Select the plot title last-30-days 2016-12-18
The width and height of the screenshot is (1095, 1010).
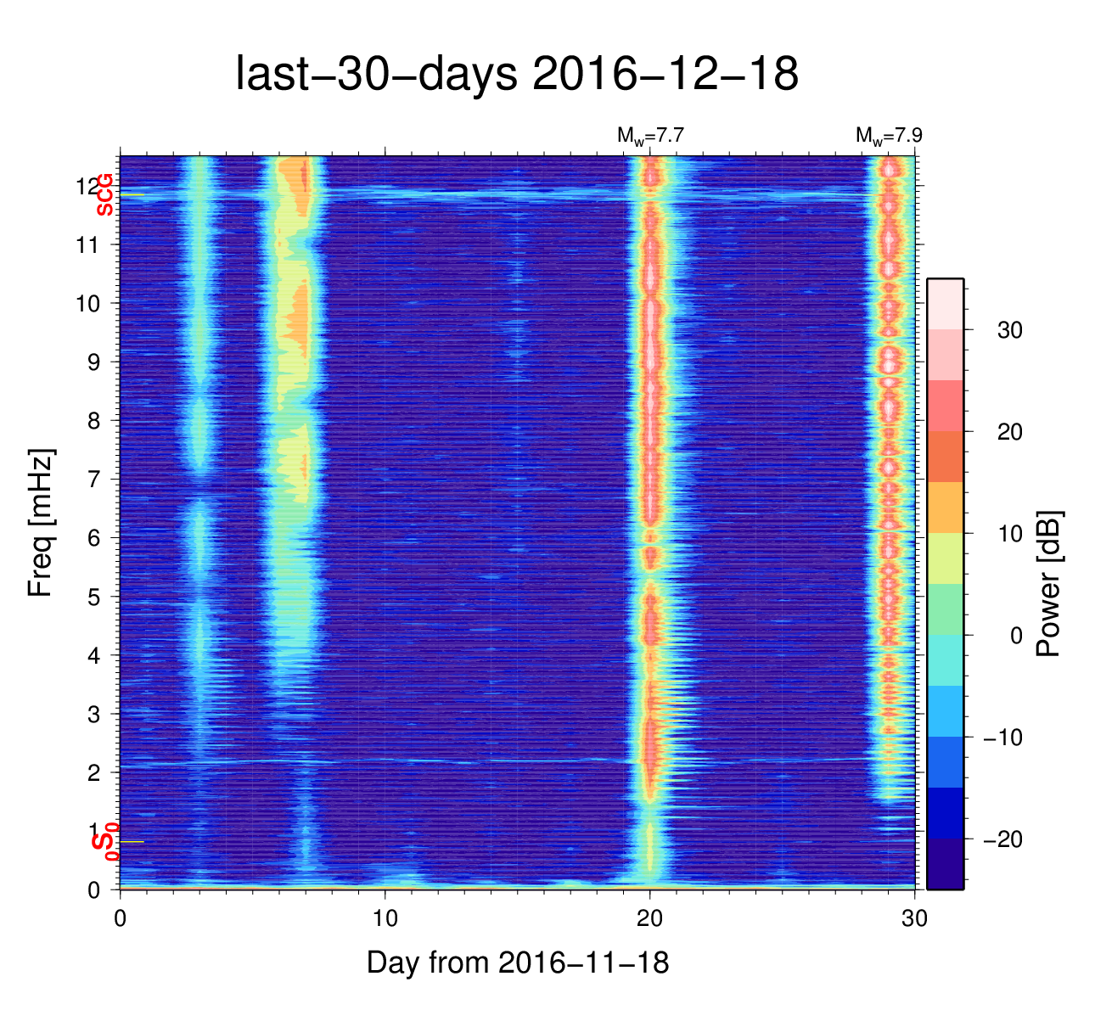516,75
